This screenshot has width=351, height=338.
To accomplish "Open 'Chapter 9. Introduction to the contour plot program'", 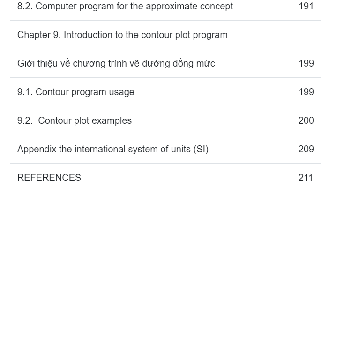I will click(122, 35).
